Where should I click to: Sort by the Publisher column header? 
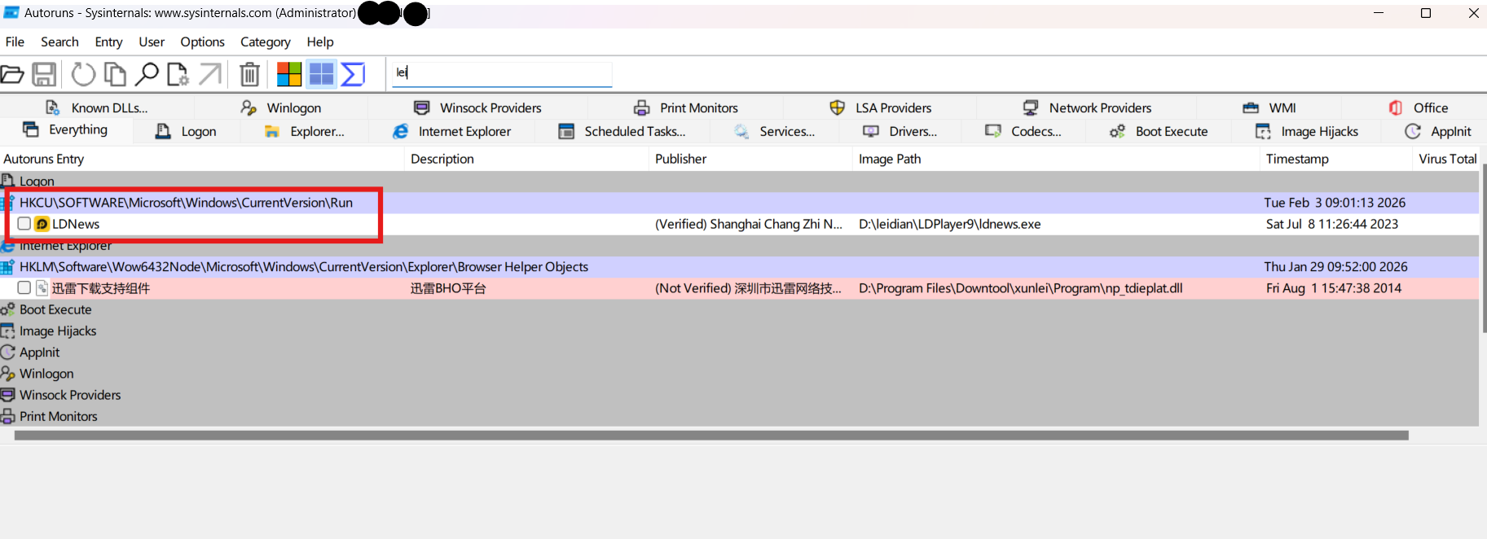[680, 160]
